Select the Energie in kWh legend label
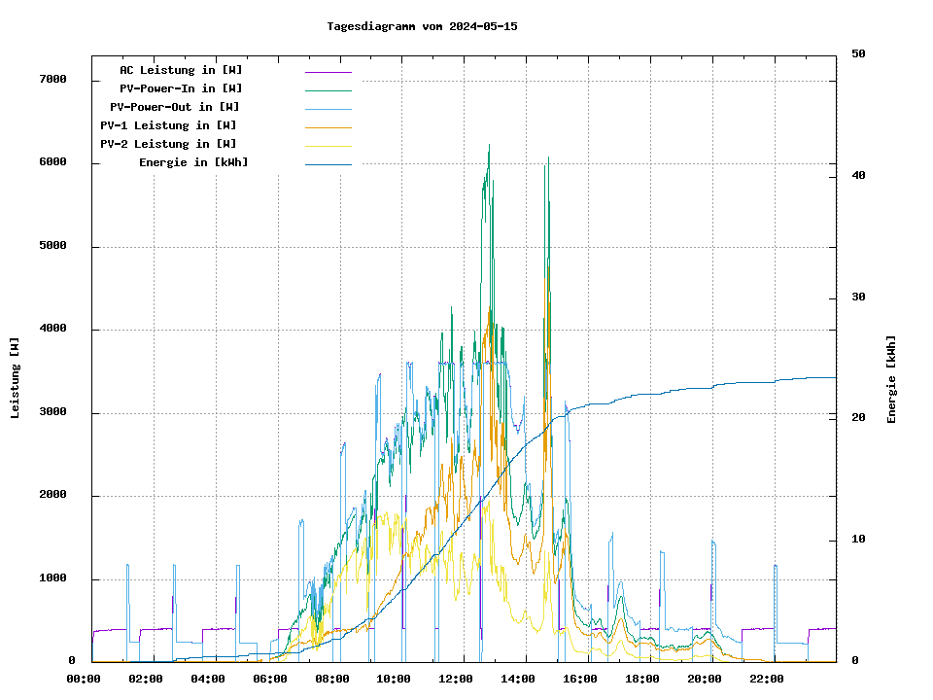 [x=193, y=162]
